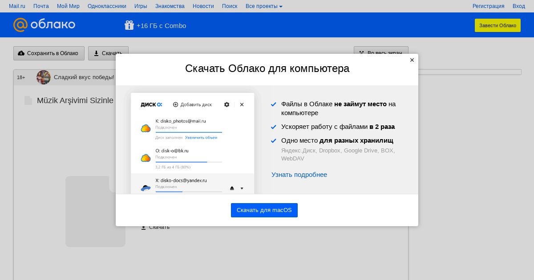Click the ДИСК-О logo in preview
The width and height of the screenshot is (534, 280).
[x=151, y=104]
